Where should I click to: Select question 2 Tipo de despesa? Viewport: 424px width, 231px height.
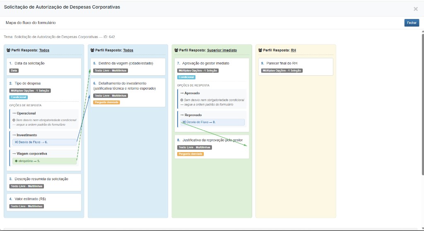click(x=44, y=124)
